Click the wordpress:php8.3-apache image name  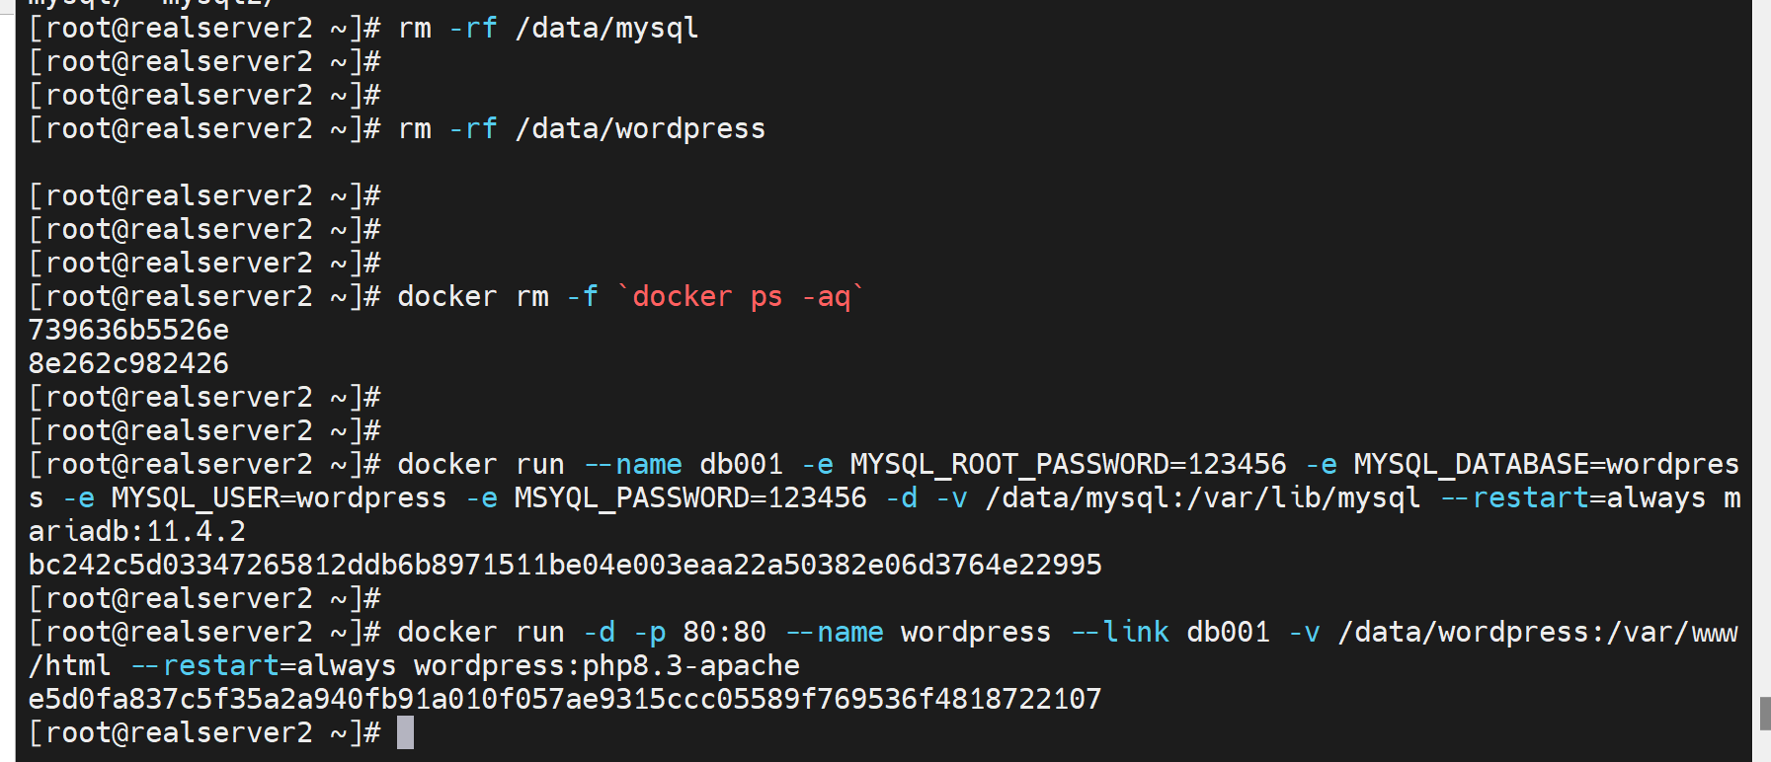pyautogui.click(x=606, y=665)
